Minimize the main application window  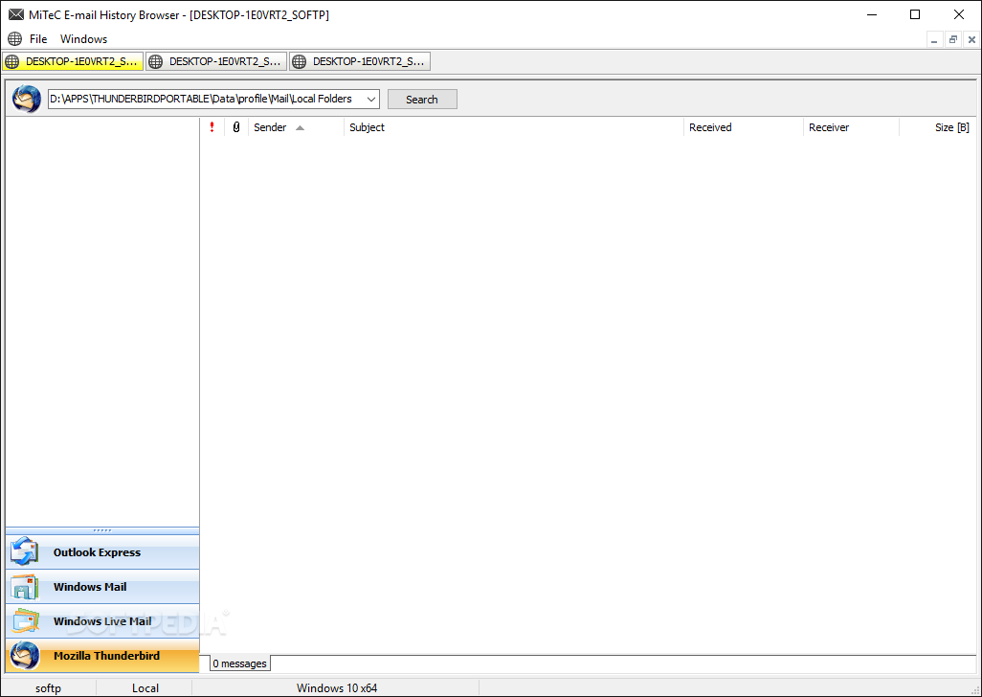point(872,14)
